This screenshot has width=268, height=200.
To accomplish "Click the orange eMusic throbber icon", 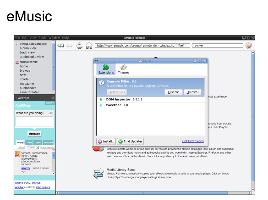I will pos(249,46).
